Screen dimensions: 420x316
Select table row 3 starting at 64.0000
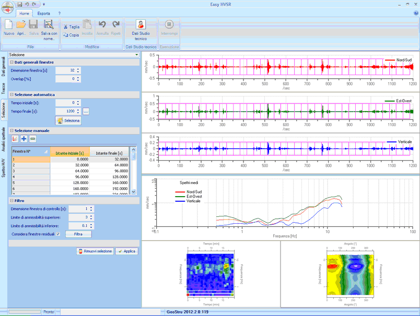click(x=70, y=171)
